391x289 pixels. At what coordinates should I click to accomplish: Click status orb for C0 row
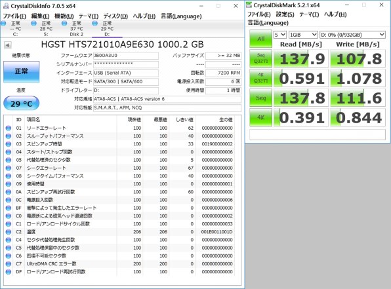pos(9,216)
